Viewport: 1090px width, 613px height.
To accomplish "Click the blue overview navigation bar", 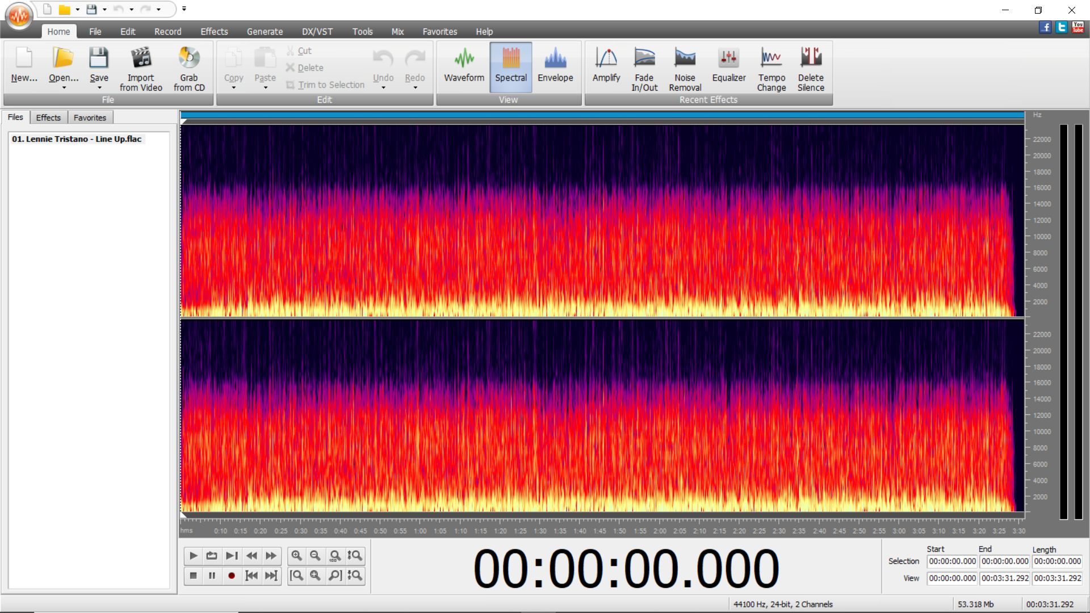I will [602, 115].
